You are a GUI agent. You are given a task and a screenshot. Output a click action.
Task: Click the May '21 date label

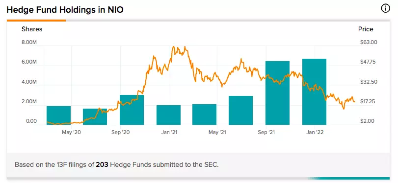(217, 132)
